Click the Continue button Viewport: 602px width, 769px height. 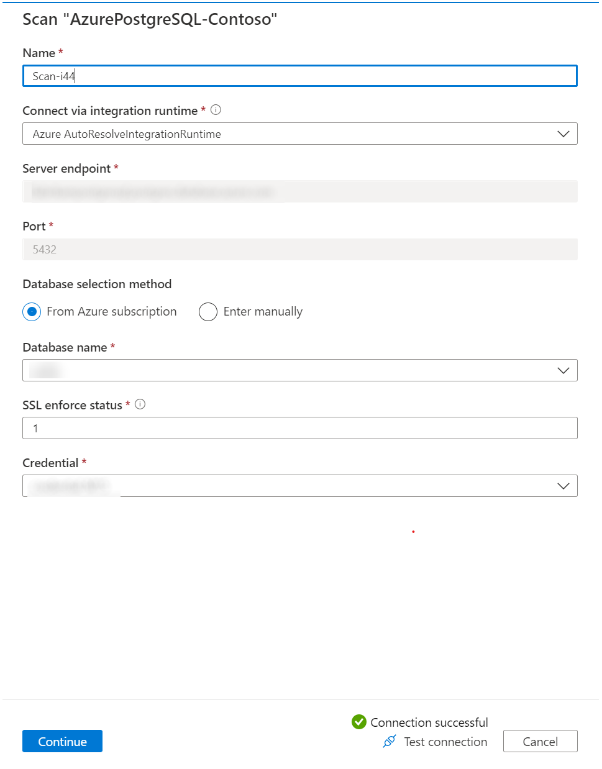tap(62, 741)
